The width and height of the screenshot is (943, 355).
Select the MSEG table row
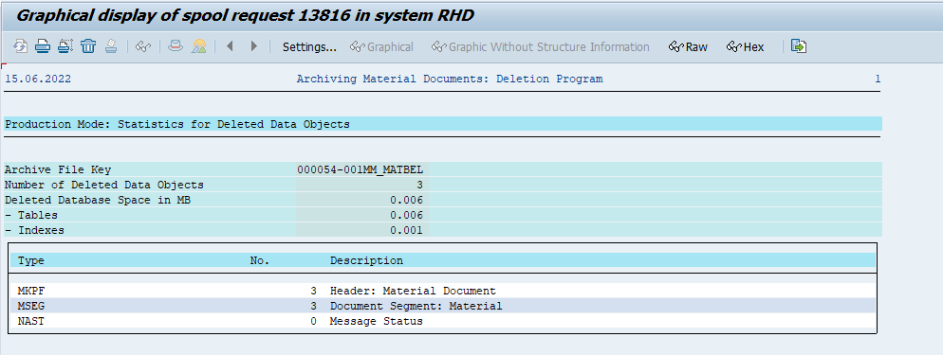point(443,306)
